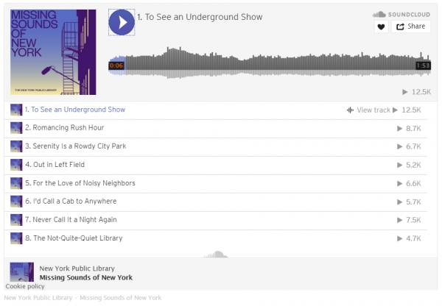Click the thumbnail beside I'd Call a Cab to Anywhere
The height and width of the screenshot is (306, 442).
pyautogui.click(x=16, y=202)
